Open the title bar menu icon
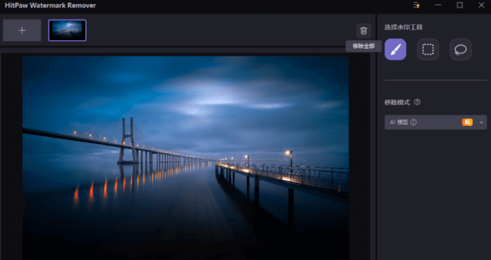Screen dimensions: 491x260 416,6
